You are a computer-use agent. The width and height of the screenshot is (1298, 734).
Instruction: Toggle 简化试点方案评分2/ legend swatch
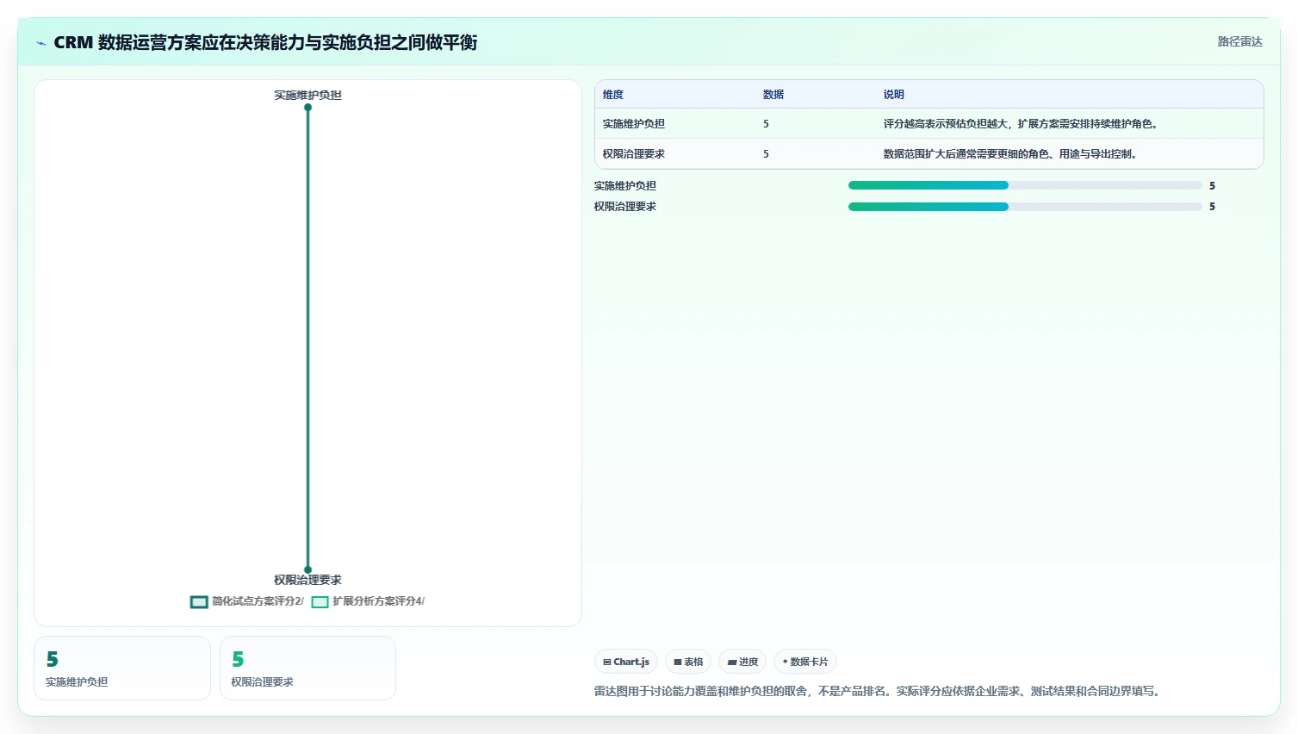(199, 602)
